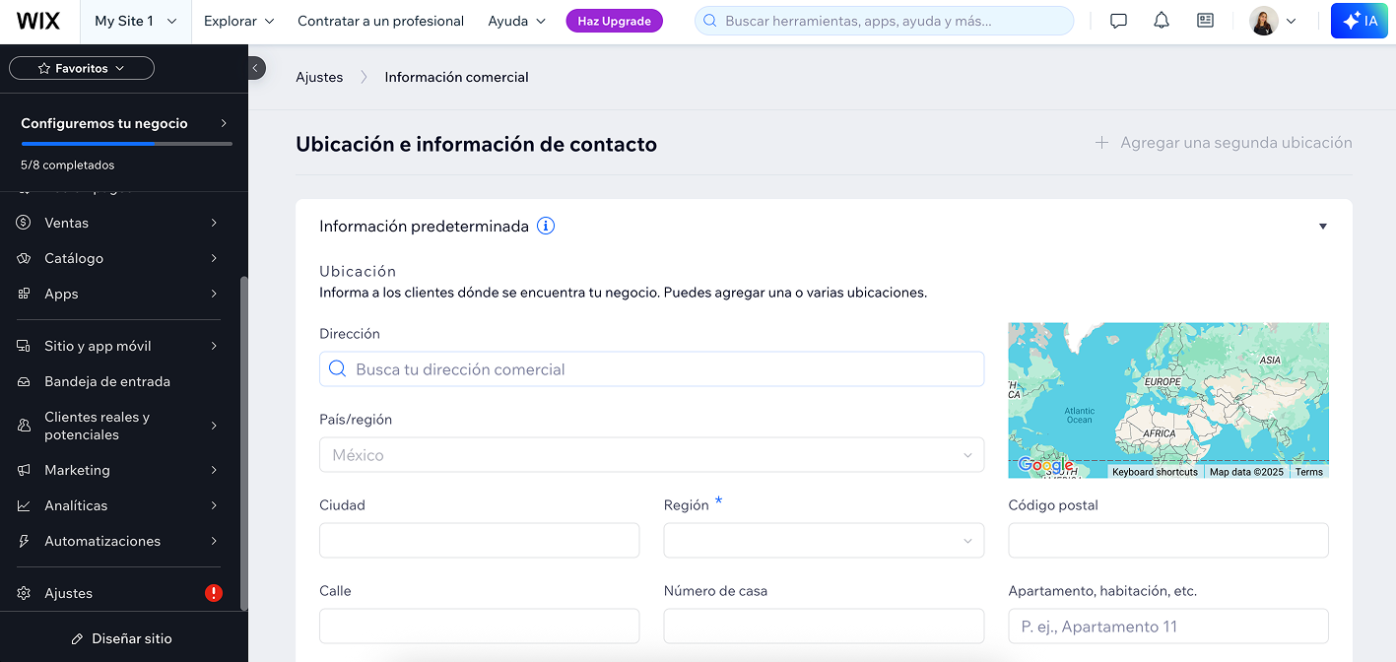This screenshot has width=1396, height=662.
Task: Click Información comercial breadcrumb
Action: coord(456,77)
